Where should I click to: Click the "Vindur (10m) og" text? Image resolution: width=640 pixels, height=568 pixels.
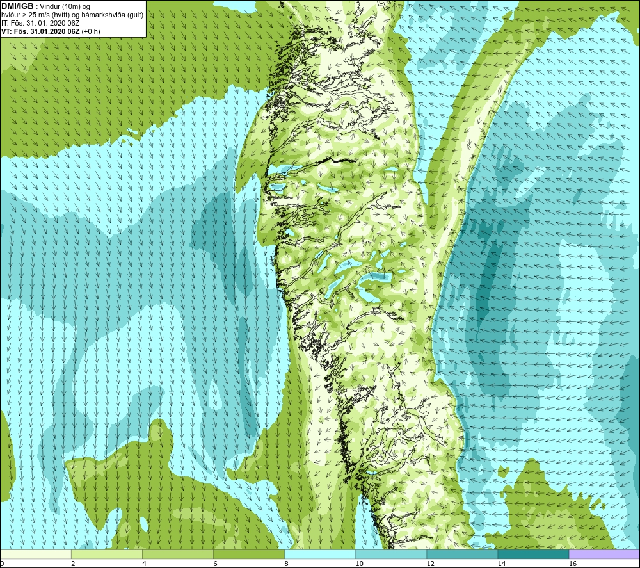[65, 7]
